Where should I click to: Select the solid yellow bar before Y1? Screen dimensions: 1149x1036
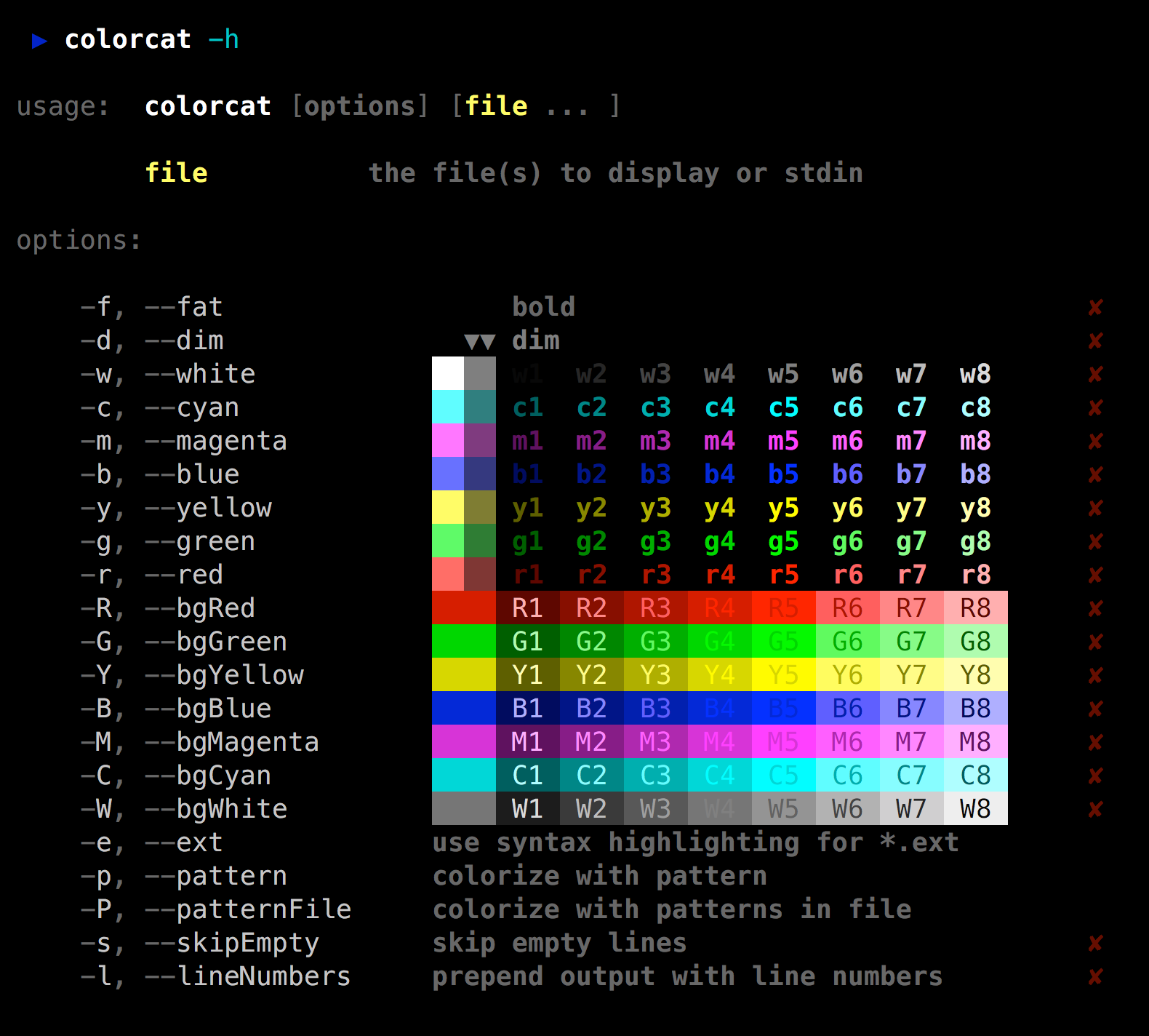click(x=464, y=674)
